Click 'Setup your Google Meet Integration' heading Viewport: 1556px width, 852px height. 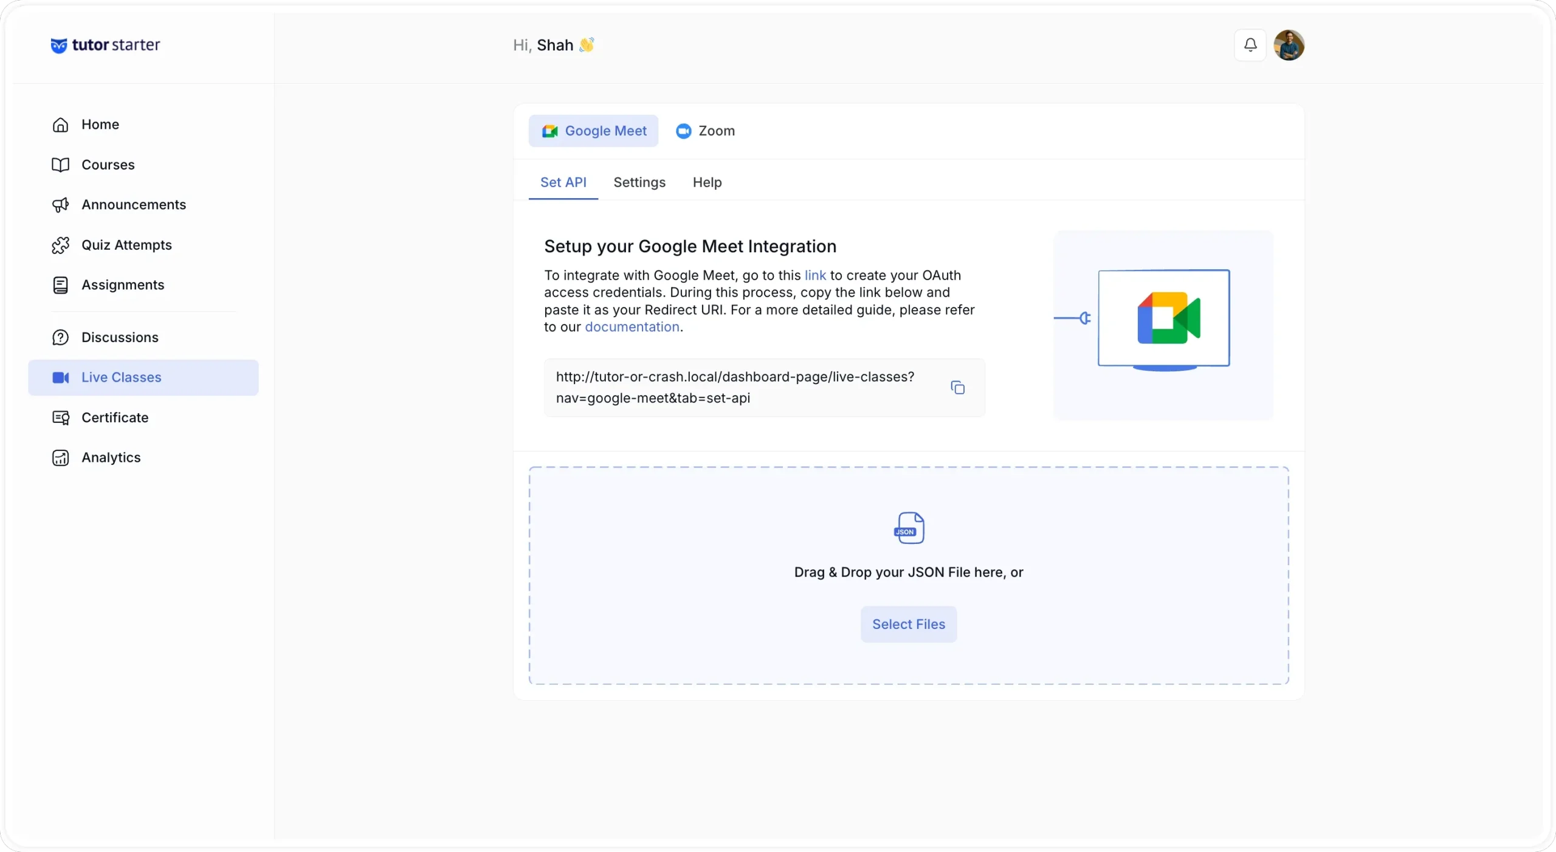click(x=690, y=246)
